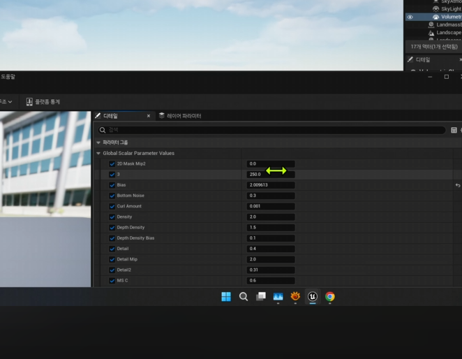Open Task View on the taskbar
Viewport: 462px width, 359px height.
point(261,296)
